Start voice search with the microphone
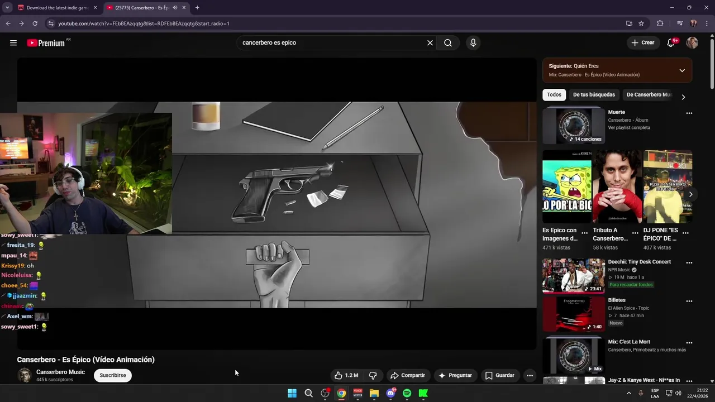 point(473,43)
